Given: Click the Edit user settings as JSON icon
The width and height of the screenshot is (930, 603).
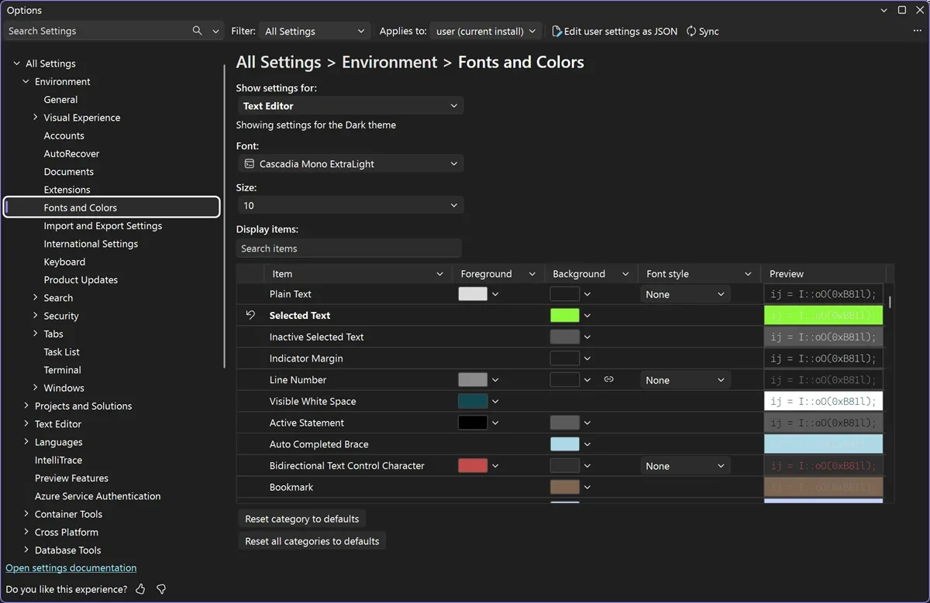Looking at the screenshot, I should coord(556,31).
